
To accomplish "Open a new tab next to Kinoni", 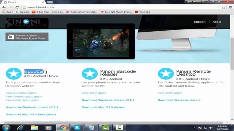I will pos(50,2).
